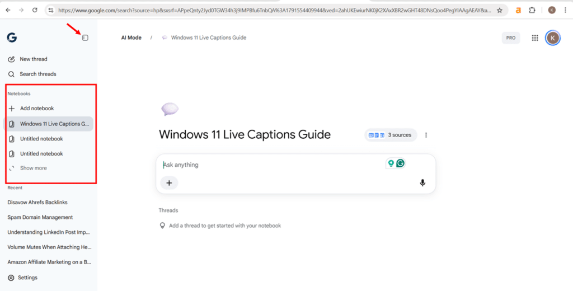Click Grammarly icon in input box
573x291 pixels.
[401, 163]
